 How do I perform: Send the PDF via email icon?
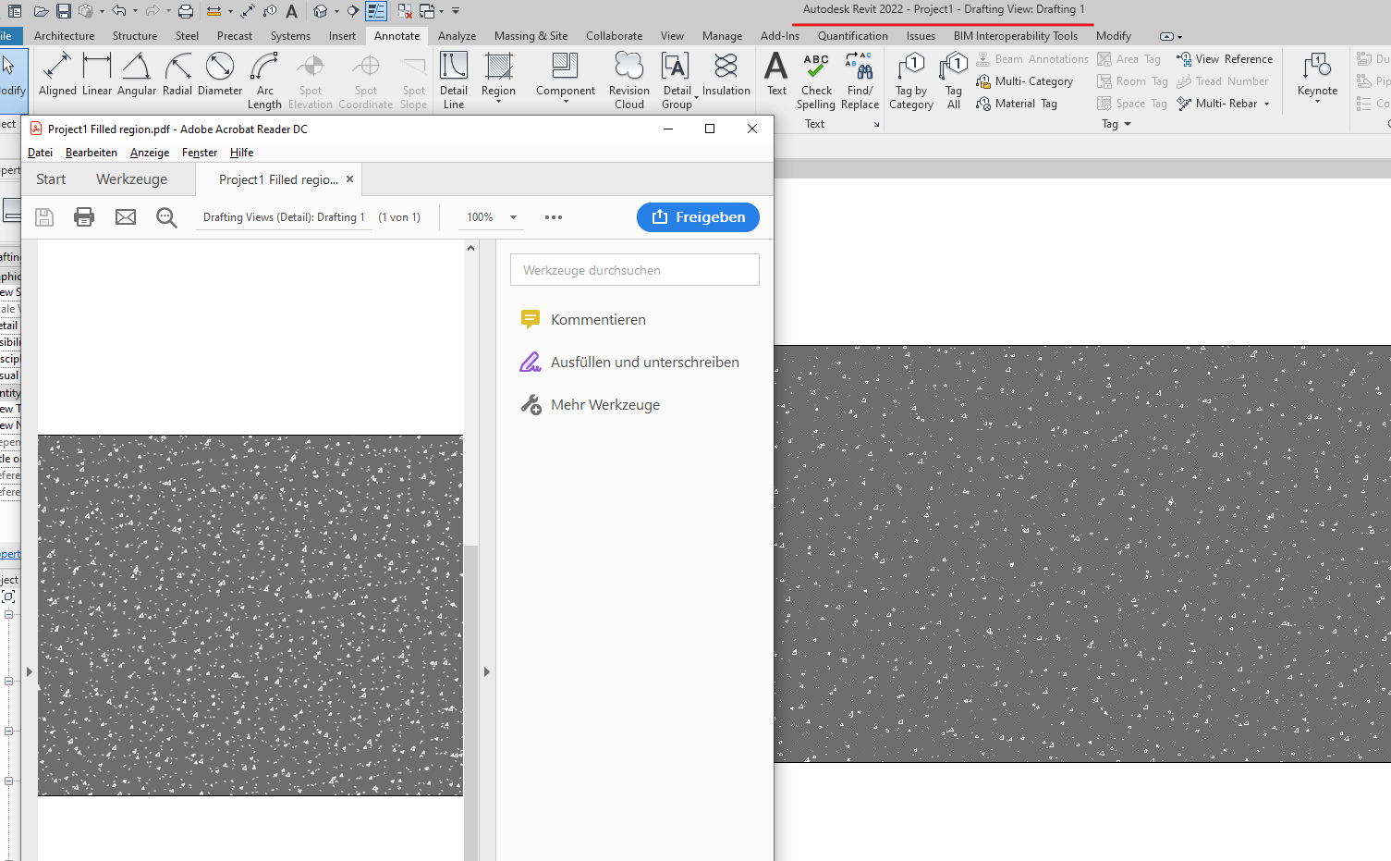(x=126, y=216)
